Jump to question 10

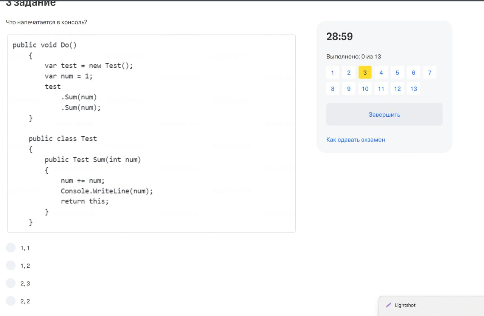click(x=365, y=89)
